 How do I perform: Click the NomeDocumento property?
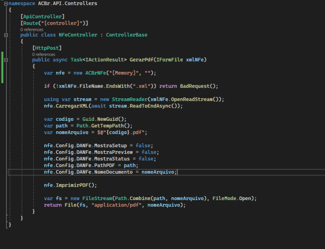pos(114,172)
